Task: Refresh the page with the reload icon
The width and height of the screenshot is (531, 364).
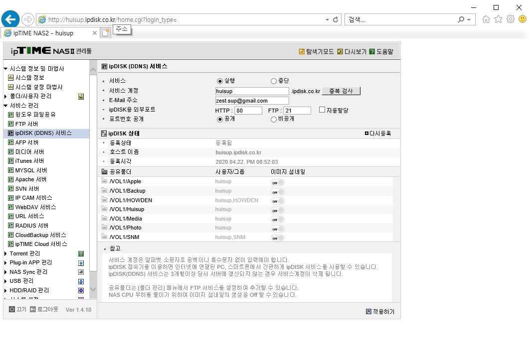Action: (x=335, y=19)
